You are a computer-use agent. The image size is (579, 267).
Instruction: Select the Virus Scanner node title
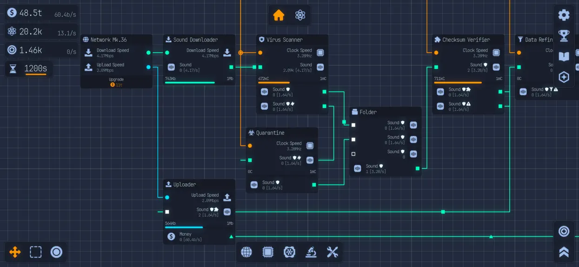coord(284,40)
